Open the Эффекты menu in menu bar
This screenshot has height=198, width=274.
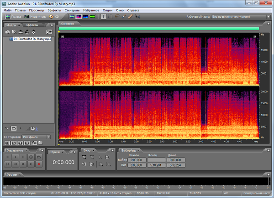click(54, 10)
